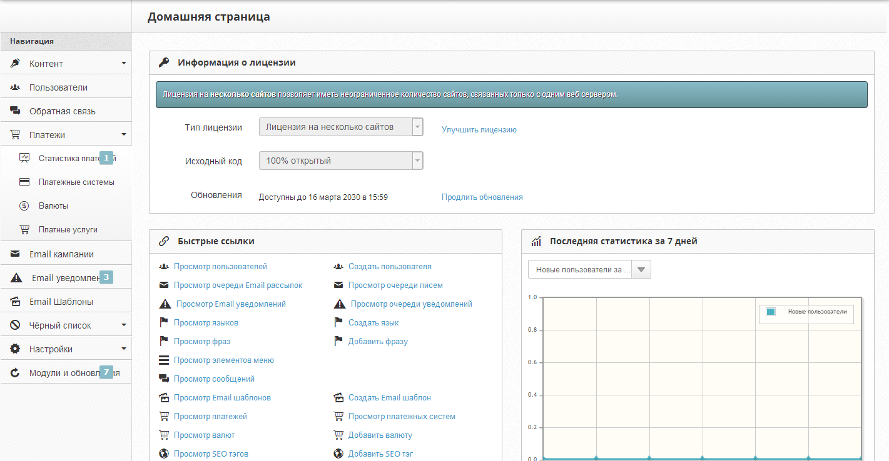Click the Продлить обновления link
The image size is (889, 461).
tap(482, 197)
